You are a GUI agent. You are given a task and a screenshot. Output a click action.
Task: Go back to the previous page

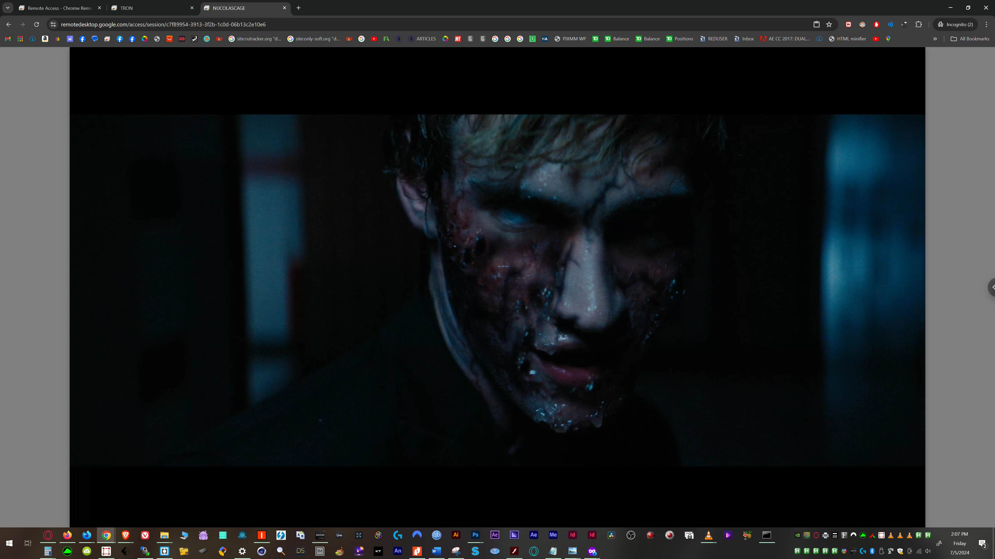(x=9, y=24)
